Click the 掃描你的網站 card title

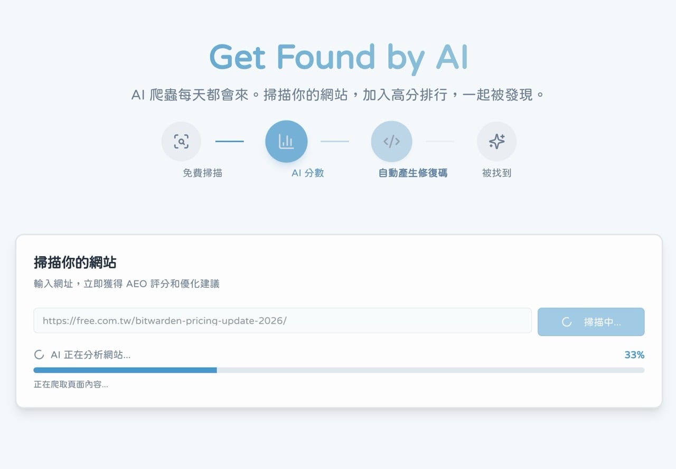[x=75, y=262]
